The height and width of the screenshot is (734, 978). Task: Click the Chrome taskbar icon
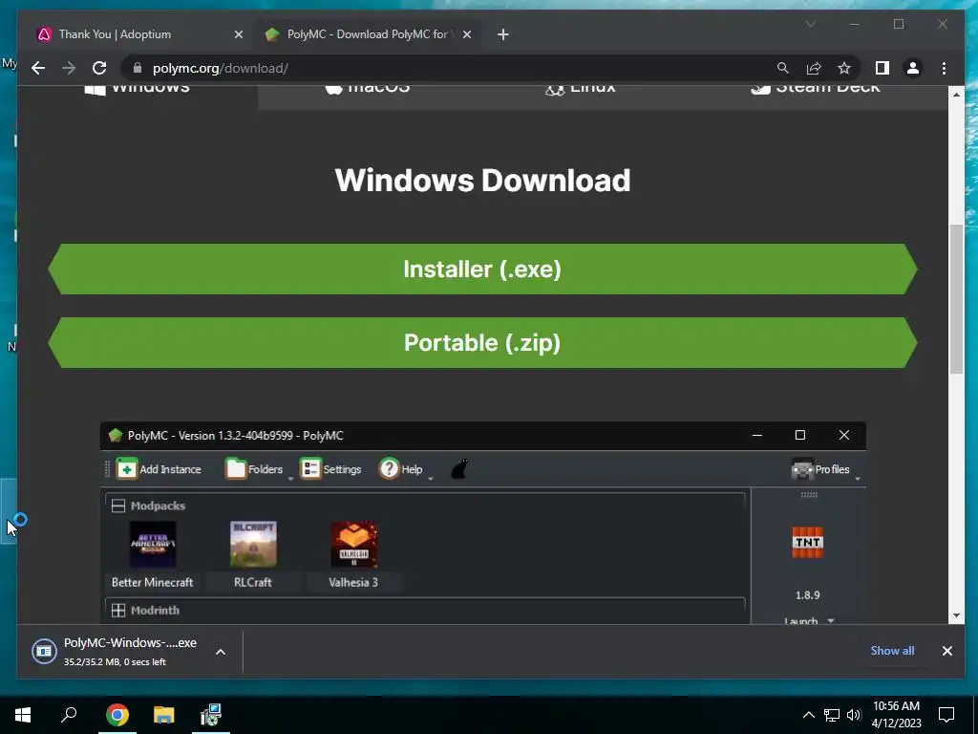[117, 715]
